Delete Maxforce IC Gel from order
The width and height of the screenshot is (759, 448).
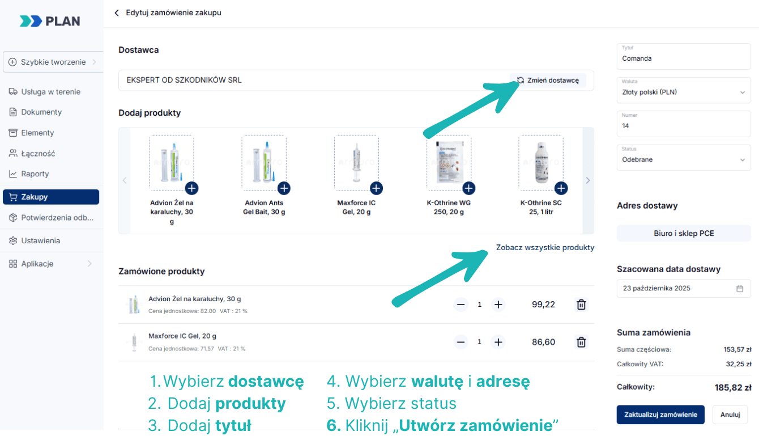click(581, 342)
